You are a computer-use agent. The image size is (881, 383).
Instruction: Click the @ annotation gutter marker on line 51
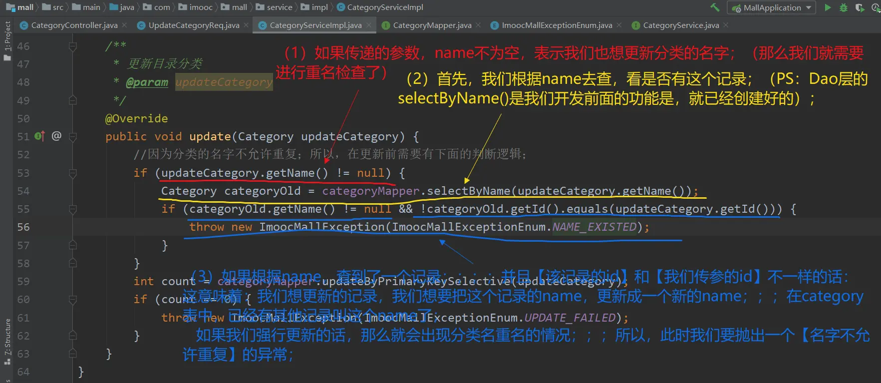[x=56, y=136]
